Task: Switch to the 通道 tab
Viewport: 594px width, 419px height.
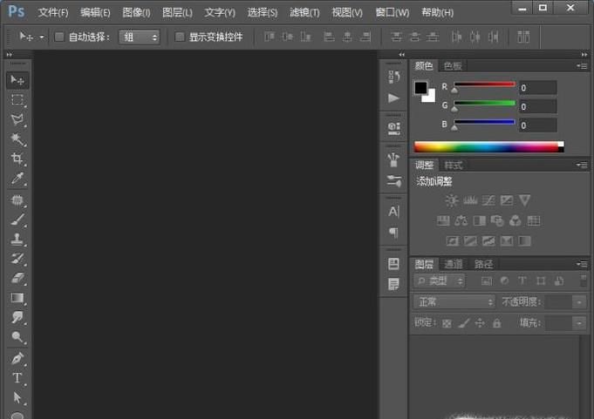Action: tap(454, 264)
